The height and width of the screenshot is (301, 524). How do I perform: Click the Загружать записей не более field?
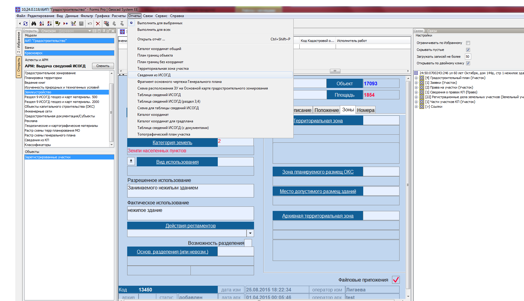click(x=468, y=57)
